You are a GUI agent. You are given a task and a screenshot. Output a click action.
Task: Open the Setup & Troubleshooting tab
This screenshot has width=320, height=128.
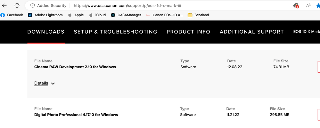pos(116,32)
